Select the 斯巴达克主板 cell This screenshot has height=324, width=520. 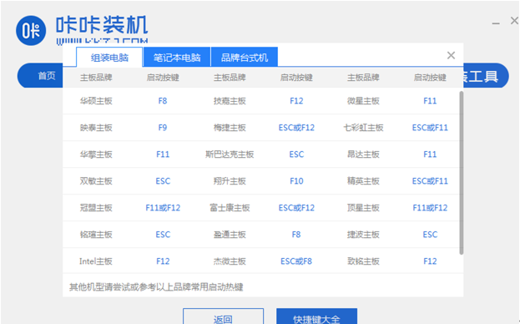coord(230,154)
